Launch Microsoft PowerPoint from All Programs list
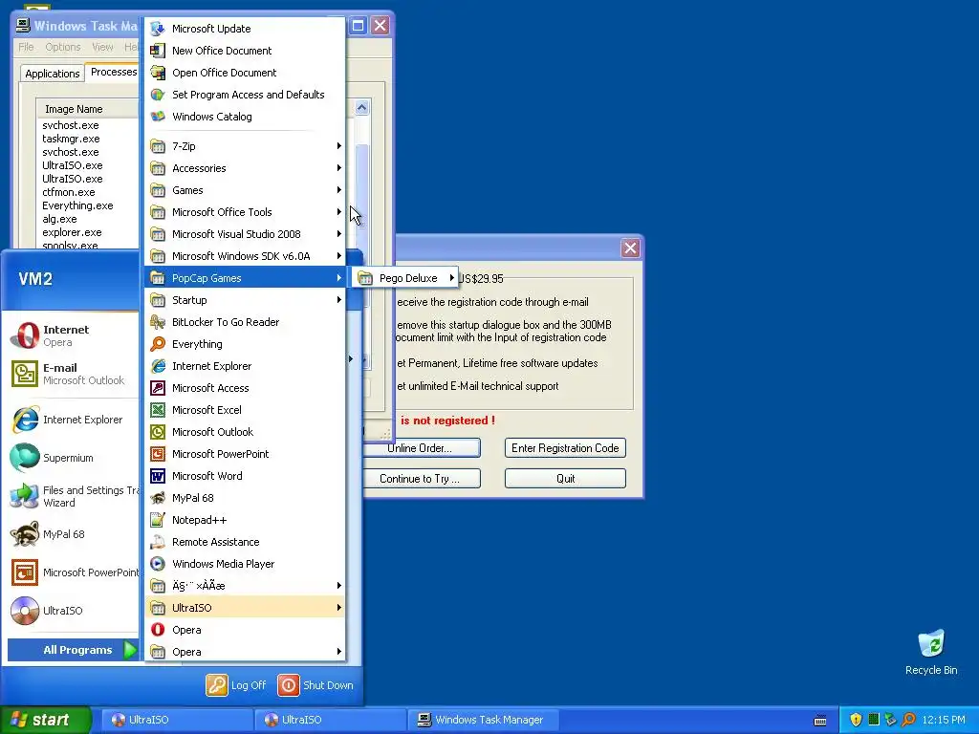979x734 pixels. (246, 454)
